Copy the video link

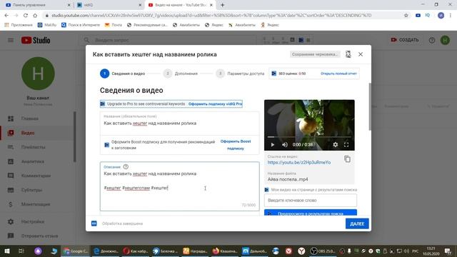pos(347,159)
